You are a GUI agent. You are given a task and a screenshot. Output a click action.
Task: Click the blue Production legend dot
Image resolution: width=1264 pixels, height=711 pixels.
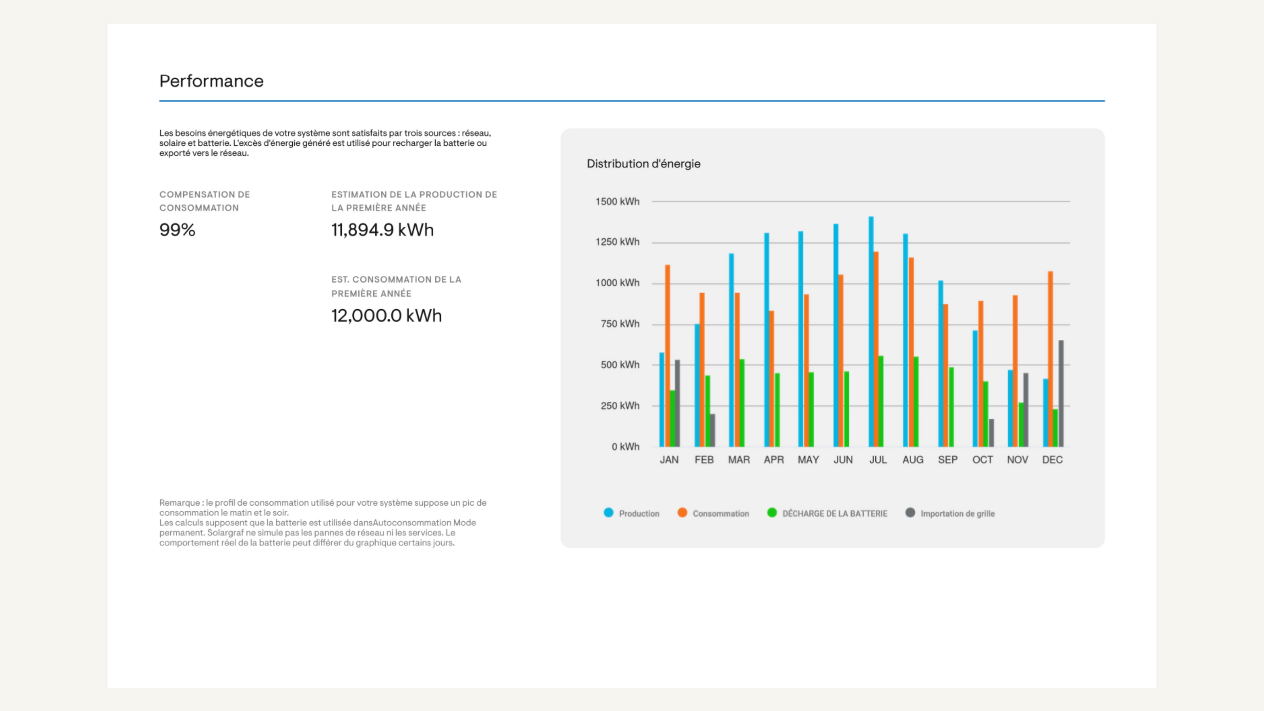click(608, 513)
